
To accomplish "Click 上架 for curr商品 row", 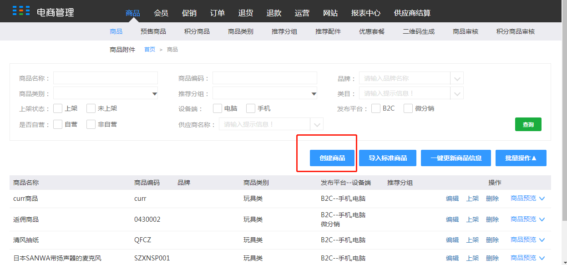I will [472, 199].
